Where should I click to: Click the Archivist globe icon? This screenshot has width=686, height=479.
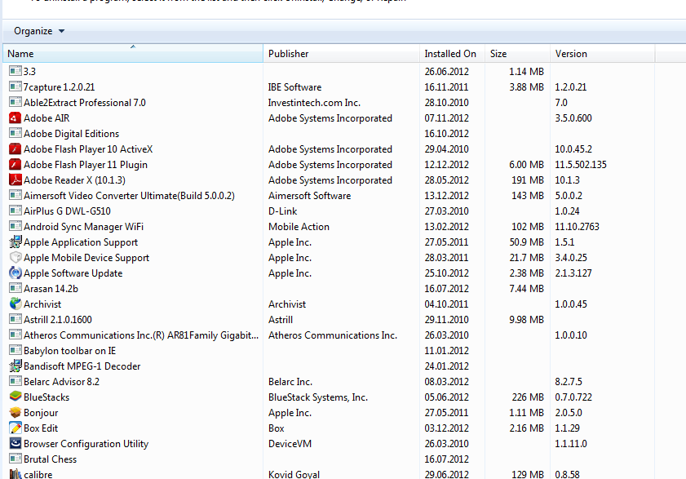(15, 304)
